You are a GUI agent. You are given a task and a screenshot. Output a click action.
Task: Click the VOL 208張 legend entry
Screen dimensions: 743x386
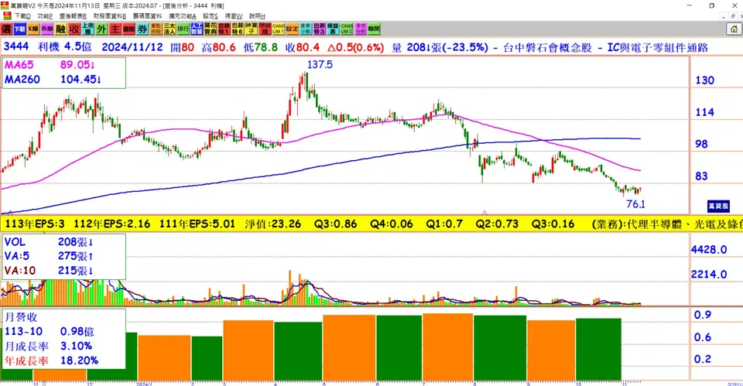point(49,242)
